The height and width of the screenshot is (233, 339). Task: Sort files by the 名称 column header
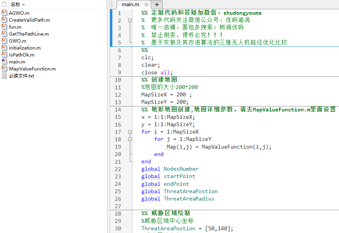[15, 4]
